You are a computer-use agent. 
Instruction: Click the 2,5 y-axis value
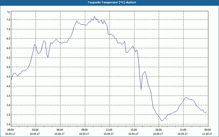pyautogui.click(x=9, y=115)
